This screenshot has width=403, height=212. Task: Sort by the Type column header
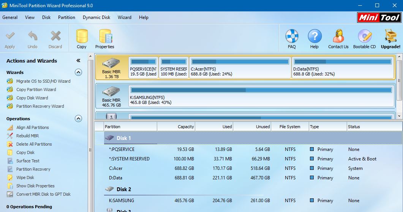pyautogui.click(x=328, y=127)
